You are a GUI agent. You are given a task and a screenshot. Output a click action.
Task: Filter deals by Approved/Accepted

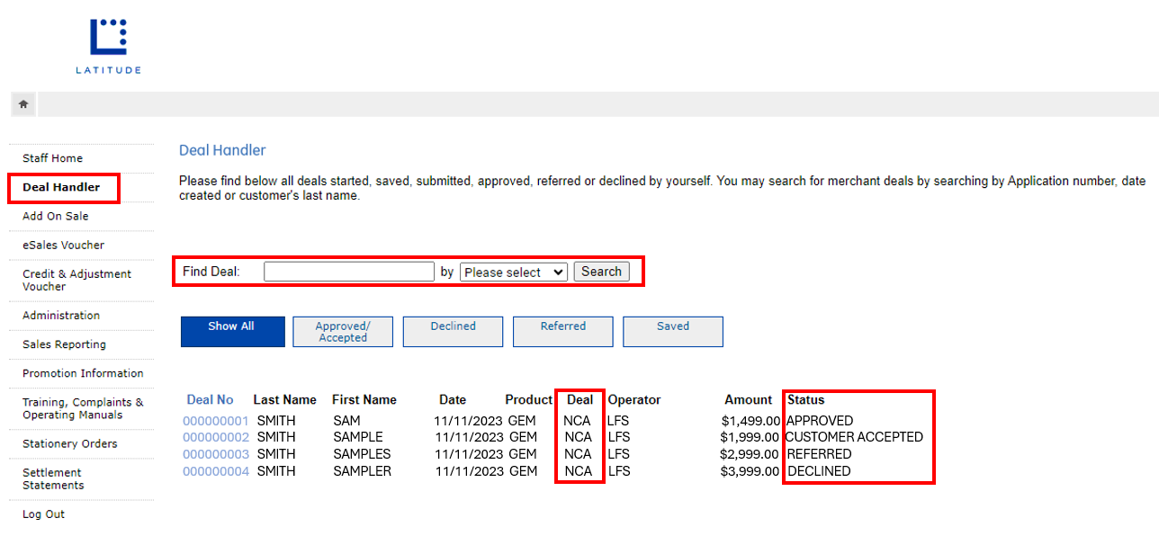342,331
